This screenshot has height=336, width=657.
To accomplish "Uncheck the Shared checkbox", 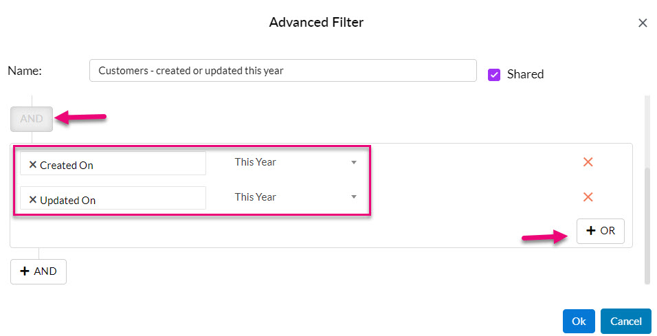I will point(494,75).
